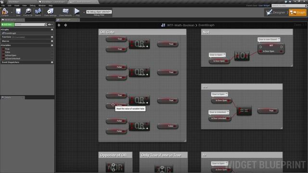Select the IsDoorOpen variable in list
The width and height of the screenshot is (308, 173).
point(11,55)
